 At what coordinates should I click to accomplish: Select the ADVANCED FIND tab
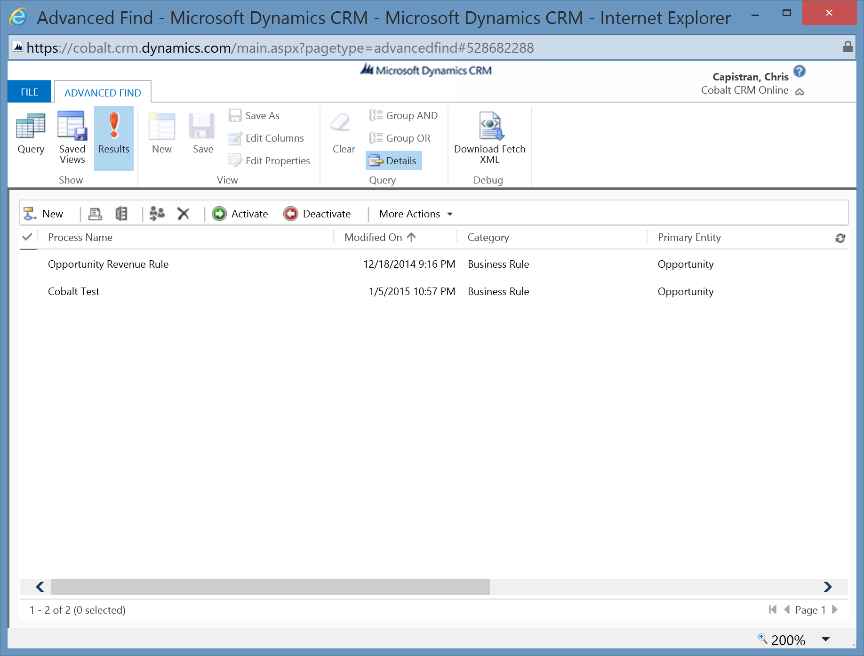tap(103, 93)
